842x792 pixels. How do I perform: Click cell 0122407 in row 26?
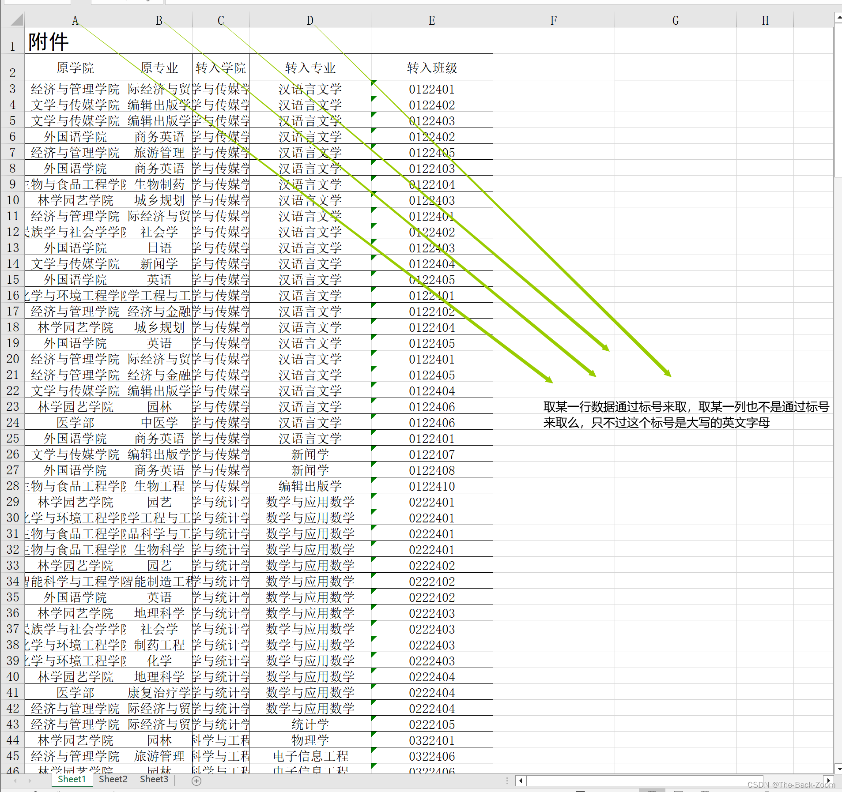(x=432, y=454)
